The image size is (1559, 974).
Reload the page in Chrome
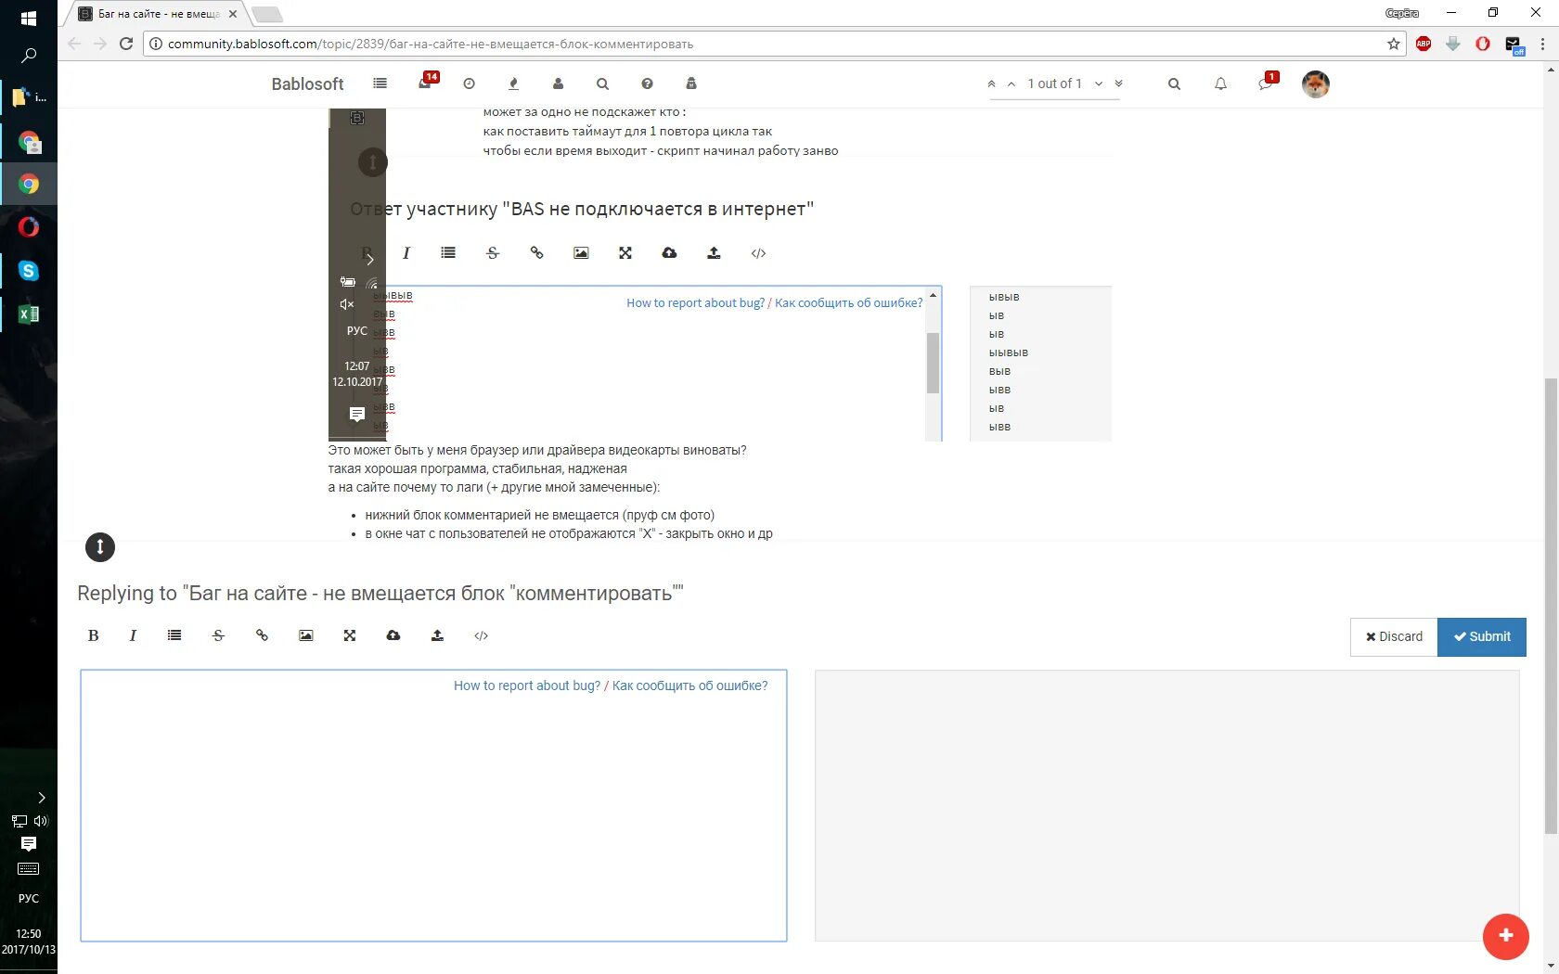point(126,44)
